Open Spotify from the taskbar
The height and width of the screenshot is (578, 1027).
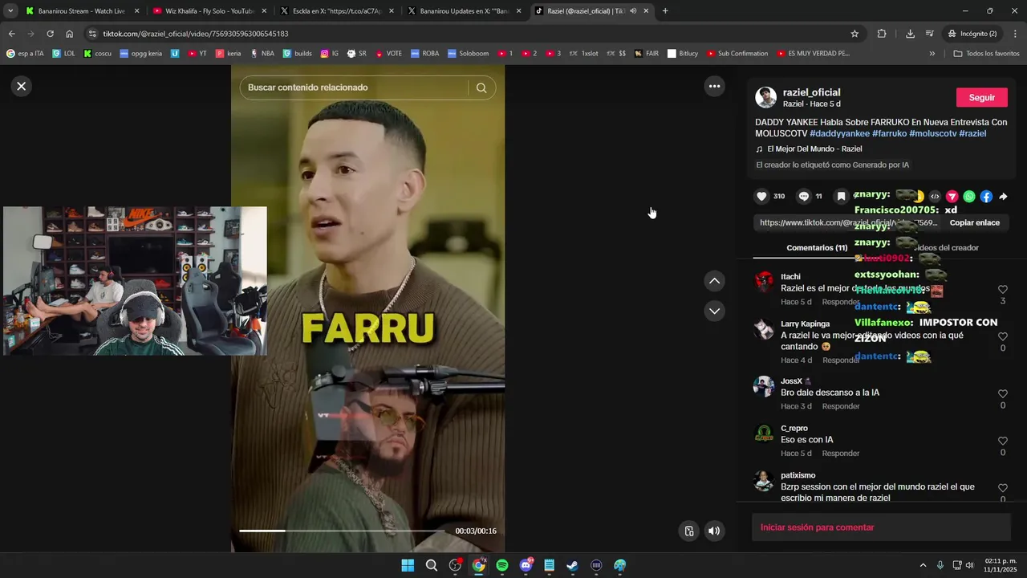tap(502, 565)
